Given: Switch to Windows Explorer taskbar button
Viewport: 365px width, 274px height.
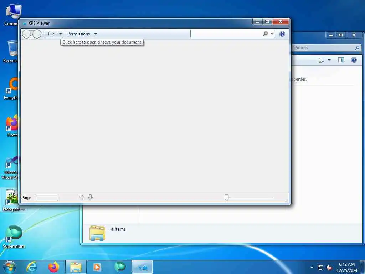Looking at the screenshot, I should click(76, 267).
